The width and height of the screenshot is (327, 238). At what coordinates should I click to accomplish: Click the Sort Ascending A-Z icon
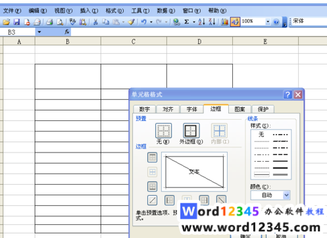pyautogui.click(x=201, y=22)
